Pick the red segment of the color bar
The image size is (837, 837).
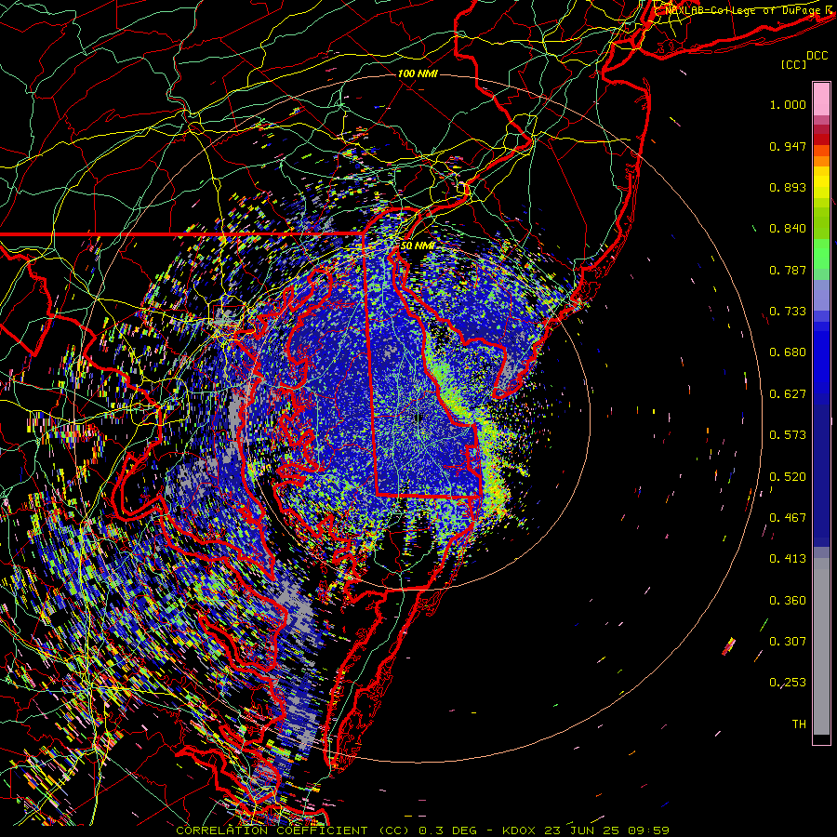pyautogui.click(x=821, y=139)
